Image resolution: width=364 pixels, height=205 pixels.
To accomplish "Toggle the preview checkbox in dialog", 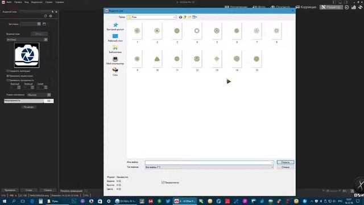I will click(x=163, y=183).
